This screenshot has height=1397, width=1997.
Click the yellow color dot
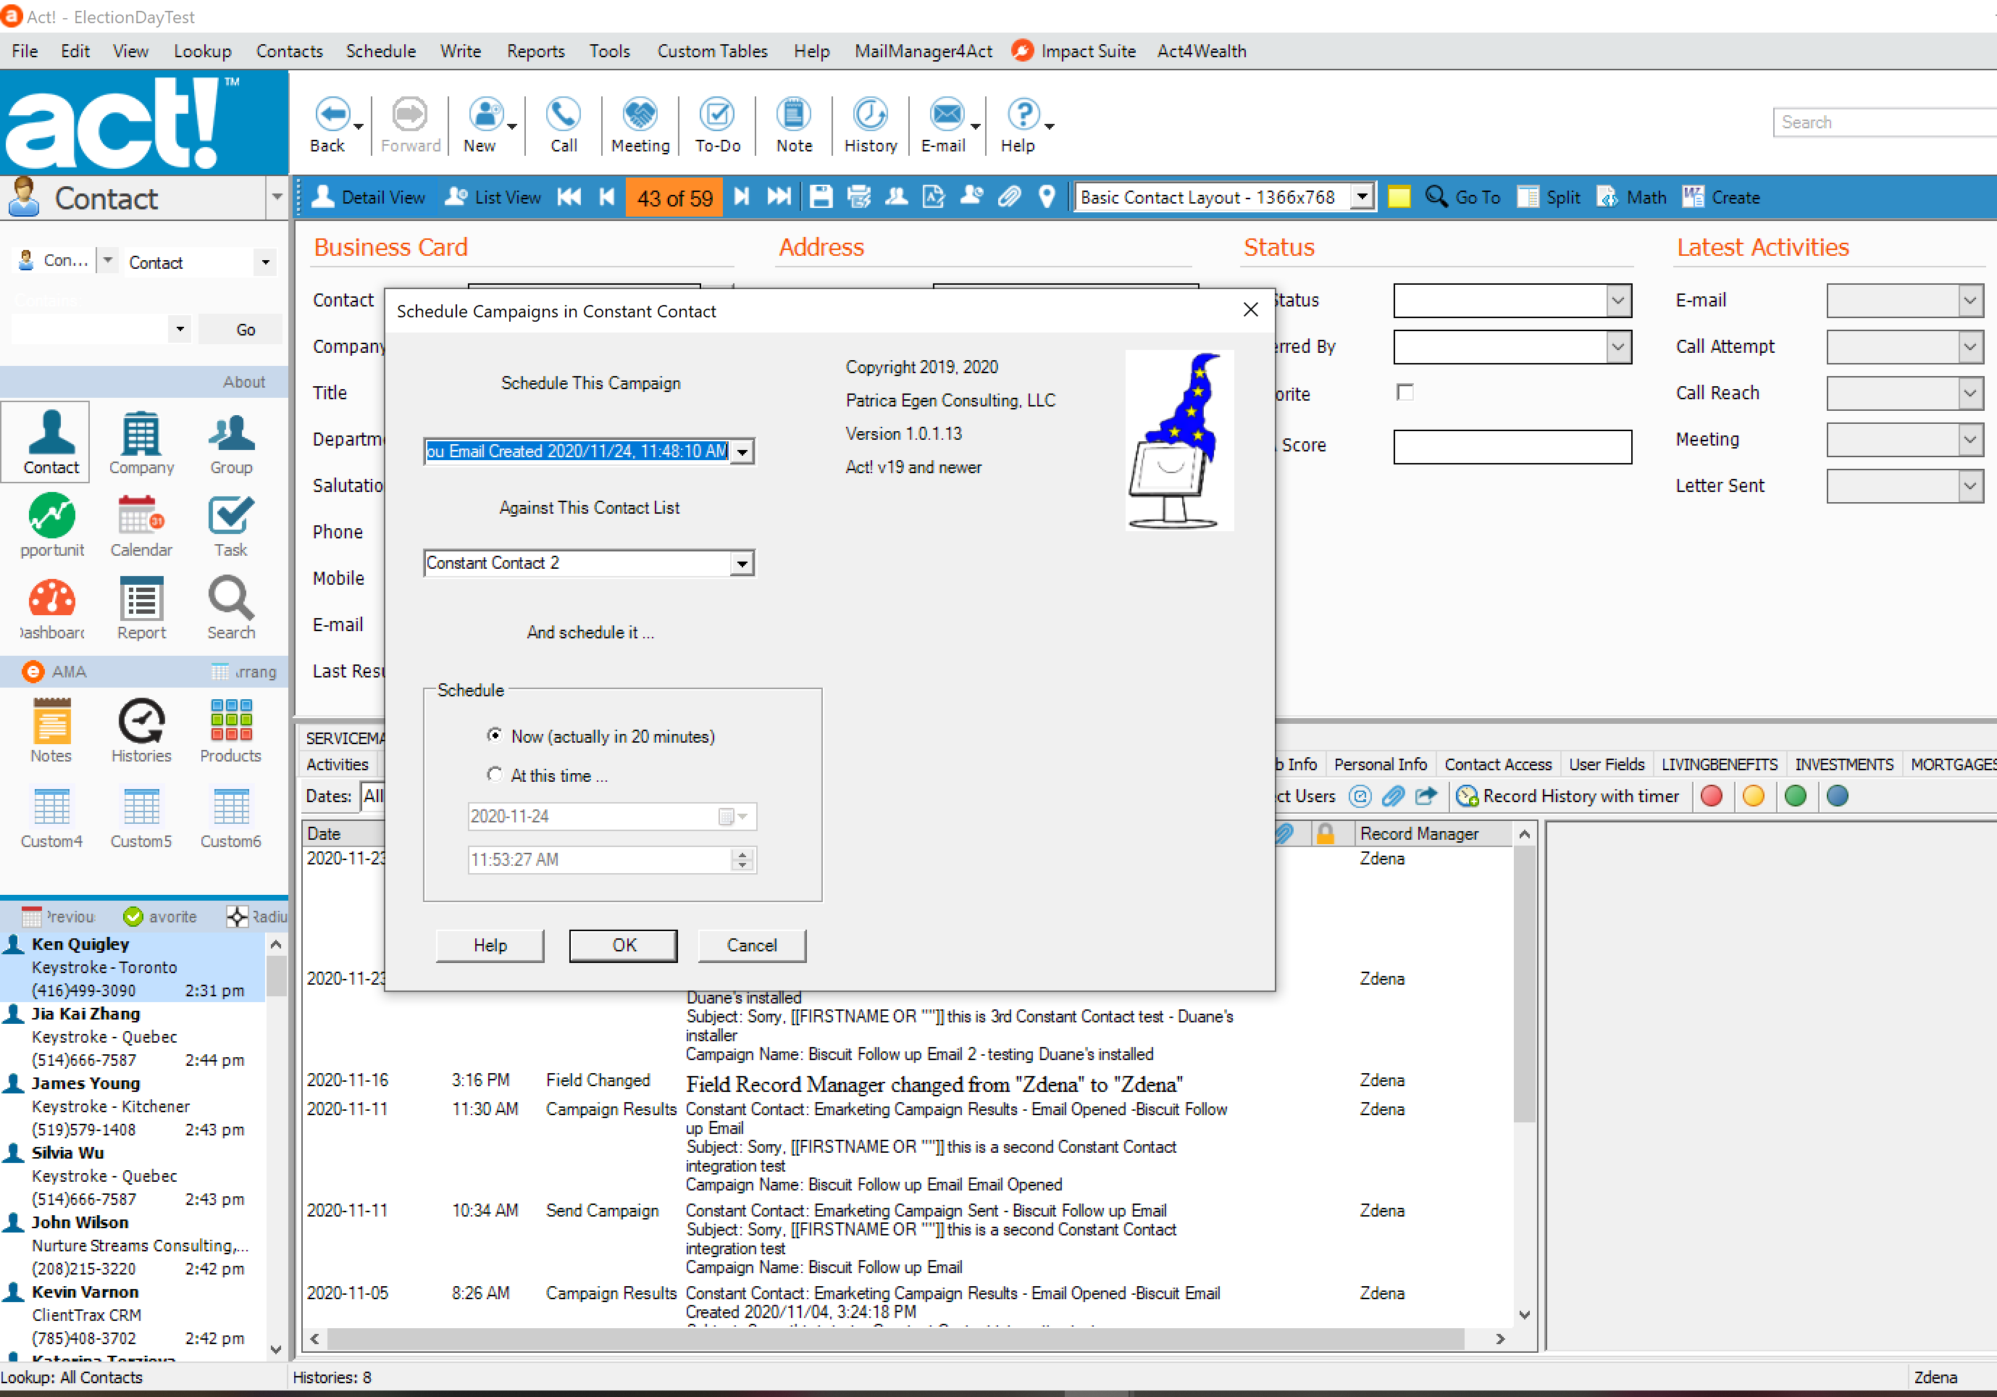[1754, 796]
